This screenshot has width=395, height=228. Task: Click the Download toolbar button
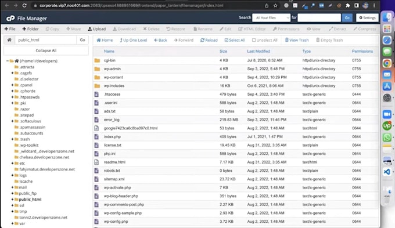(124, 29)
